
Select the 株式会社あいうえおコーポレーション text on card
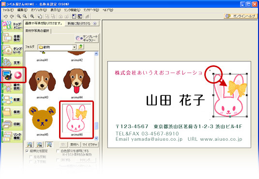tap(159, 73)
